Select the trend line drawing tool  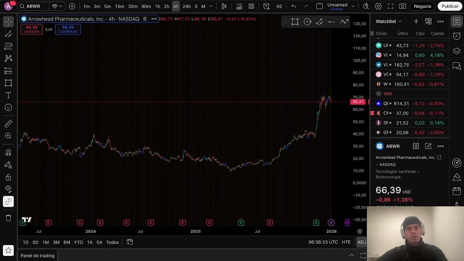(8, 34)
